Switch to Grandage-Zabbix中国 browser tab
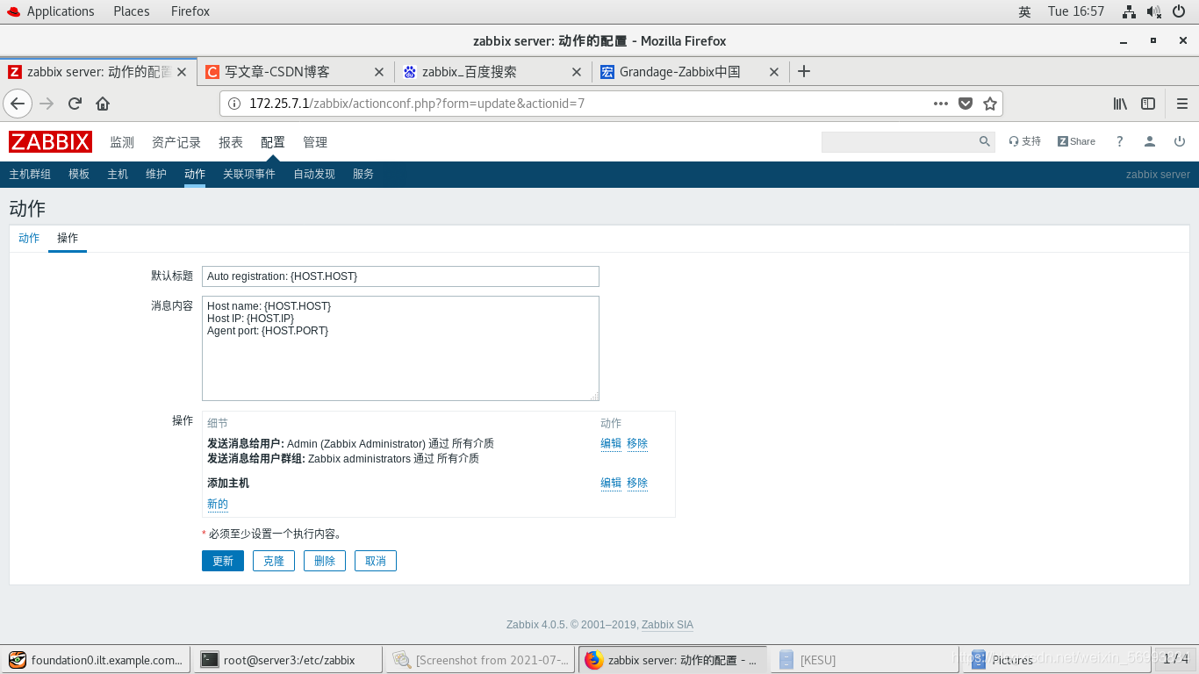This screenshot has width=1199, height=674. (691, 72)
